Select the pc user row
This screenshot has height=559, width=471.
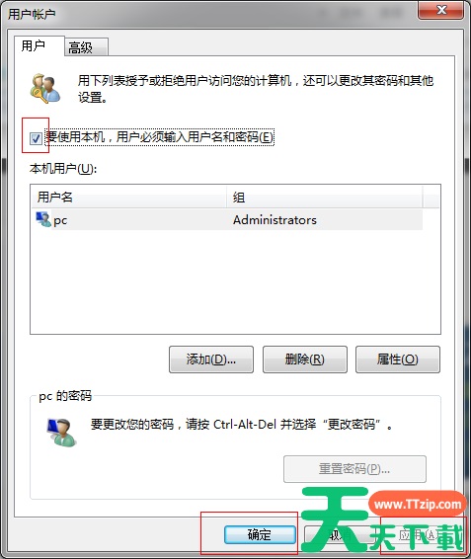click(227, 219)
